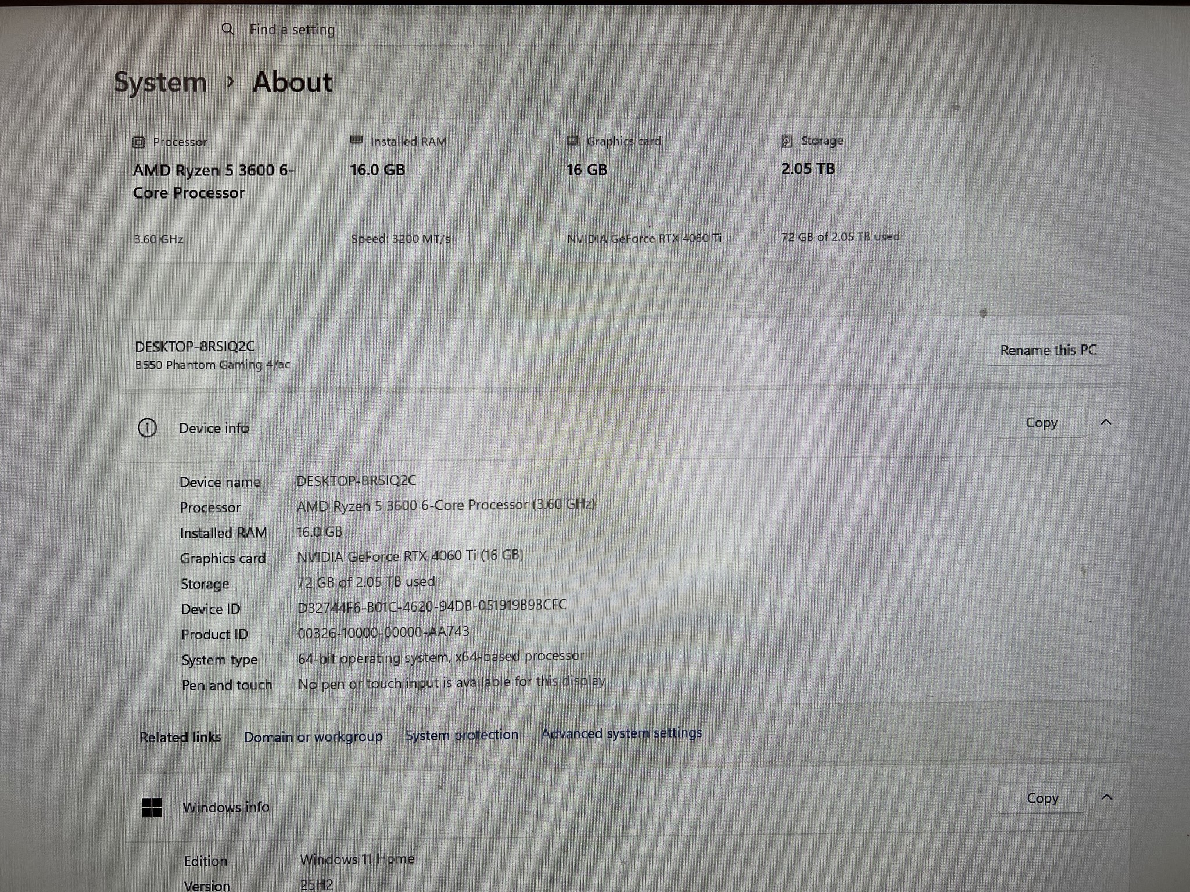Click the Processor chip icon
The image size is (1190, 892).
point(138,142)
